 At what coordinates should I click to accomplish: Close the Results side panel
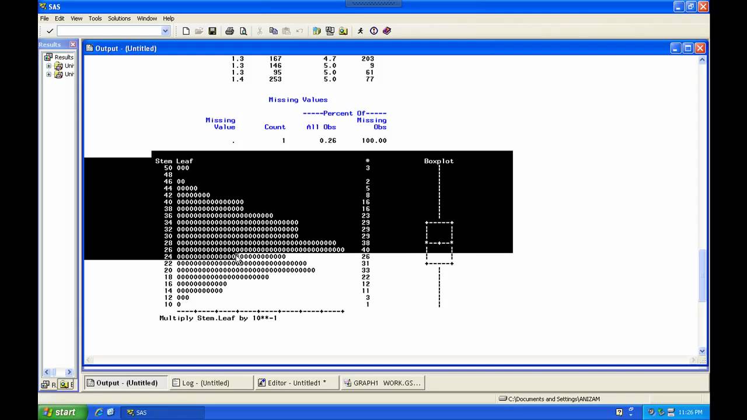click(x=72, y=44)
